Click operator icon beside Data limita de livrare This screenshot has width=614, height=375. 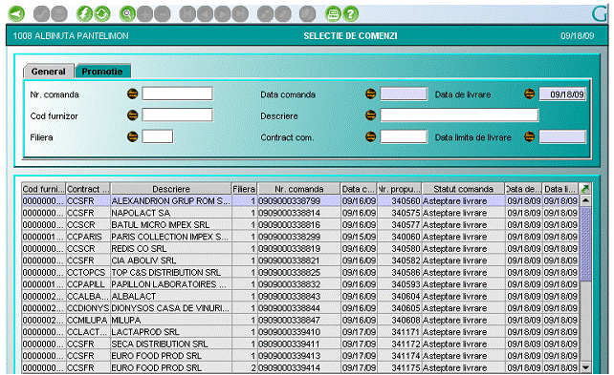(530, 136)
